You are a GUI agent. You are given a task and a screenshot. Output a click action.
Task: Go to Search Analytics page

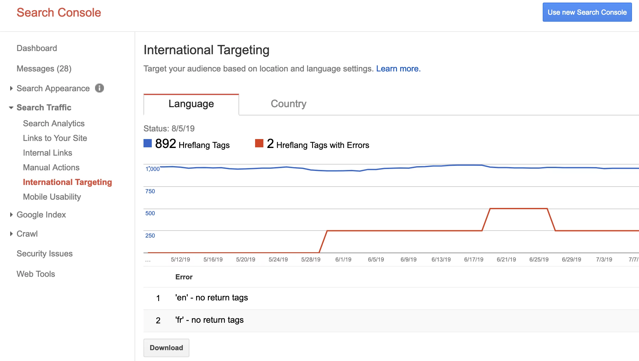[x=54, y=124]
